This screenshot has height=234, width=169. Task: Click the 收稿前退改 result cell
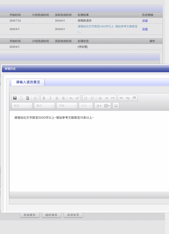[x=85, y=21]
